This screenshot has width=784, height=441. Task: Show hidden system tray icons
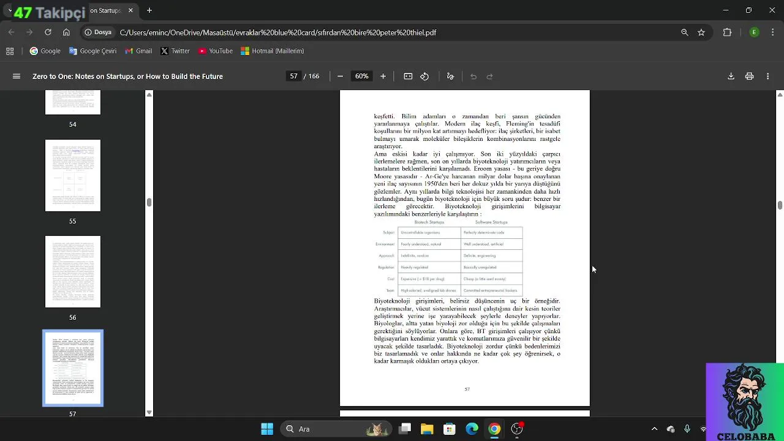(x=654, y=429)
